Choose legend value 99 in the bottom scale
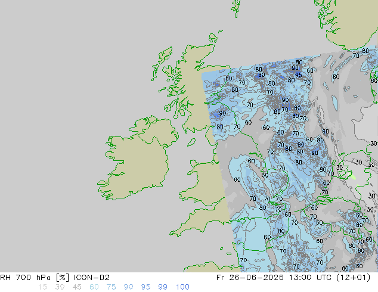Screen dimensions: 378x292 coord(163,287)
